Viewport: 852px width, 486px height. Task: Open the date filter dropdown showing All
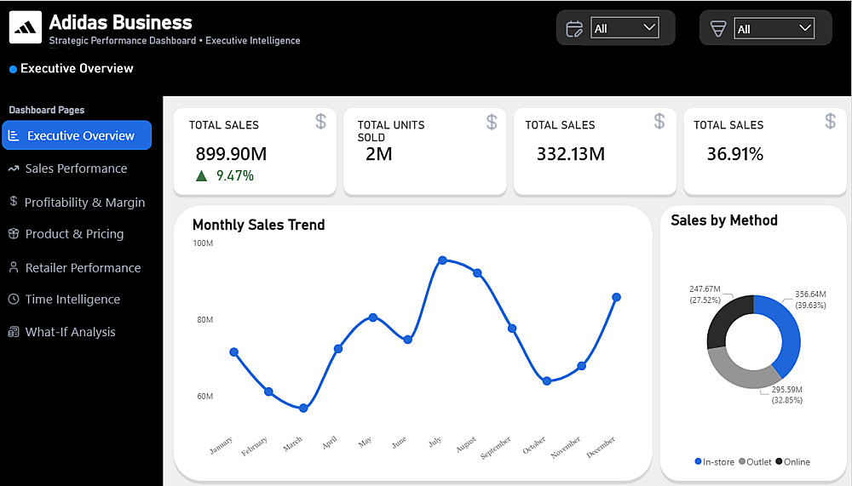625,28
